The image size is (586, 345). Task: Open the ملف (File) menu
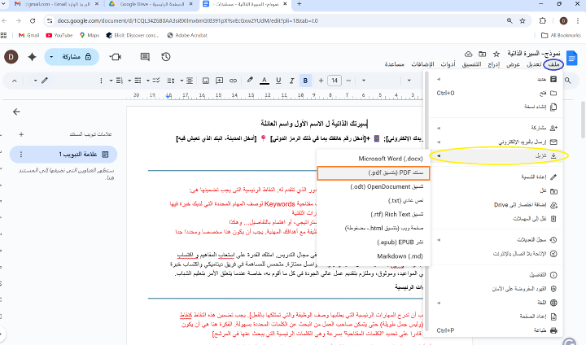[553, 64]
